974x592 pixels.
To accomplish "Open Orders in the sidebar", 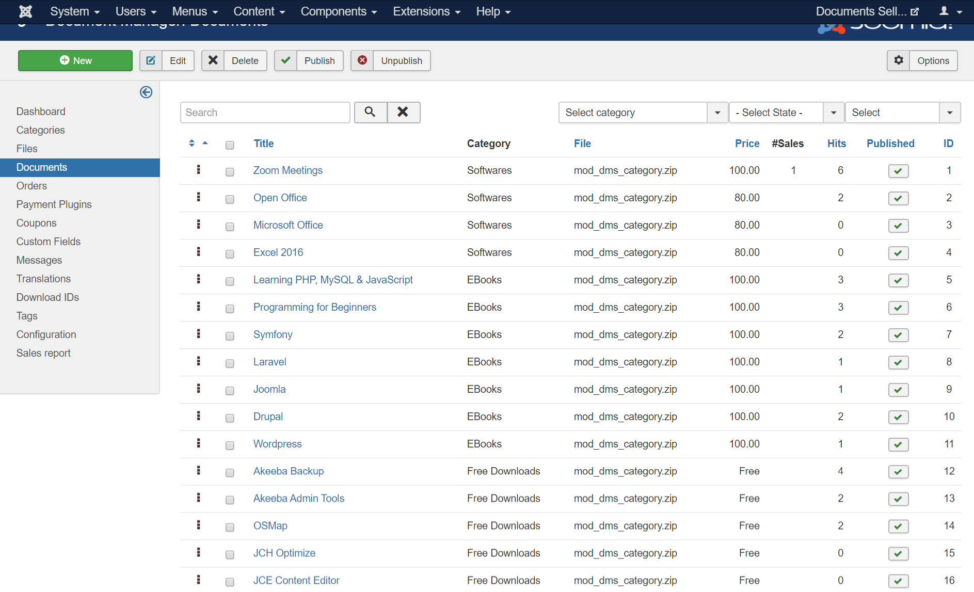I will [31, 186].
